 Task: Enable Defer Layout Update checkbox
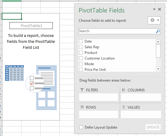click(81, 127)
